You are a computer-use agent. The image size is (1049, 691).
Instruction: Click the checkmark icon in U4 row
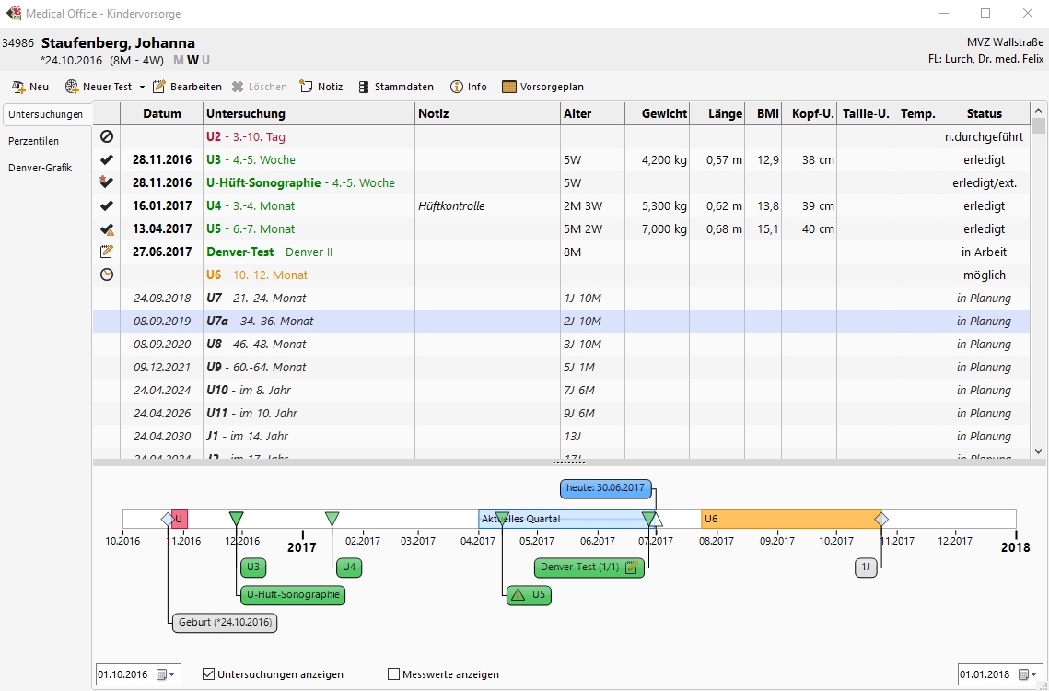[106, 205]
